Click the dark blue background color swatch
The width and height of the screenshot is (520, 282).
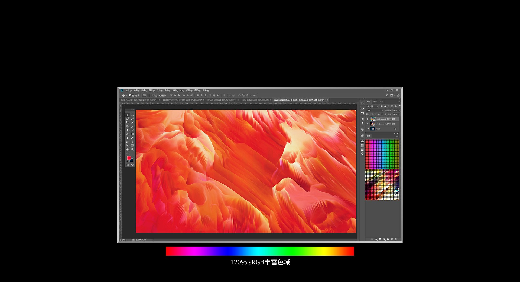132,160
